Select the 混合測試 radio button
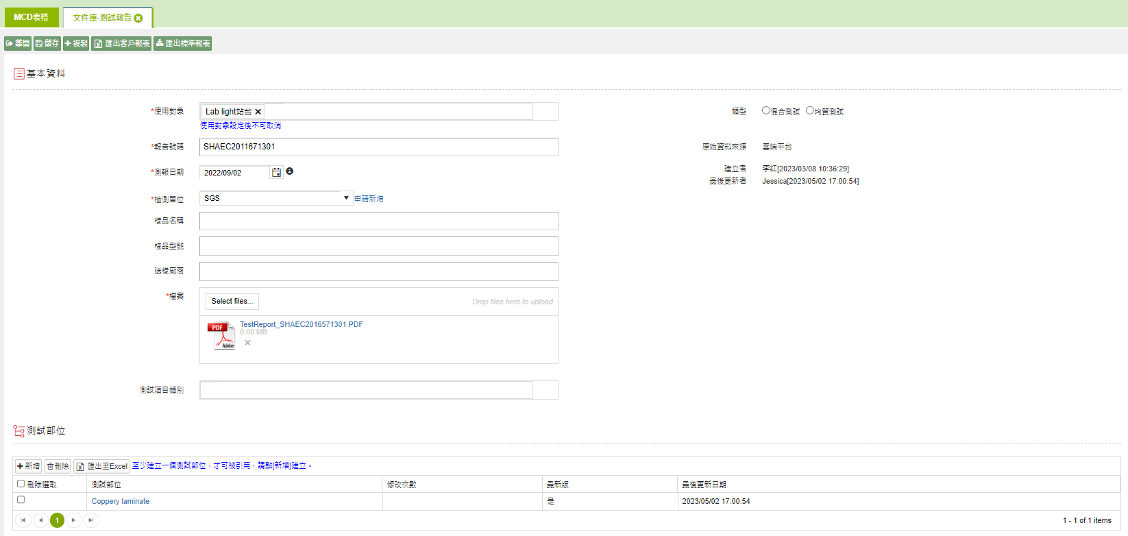Image resolution: width=1128 pixels, height=536 pixels. click(766, 110)
